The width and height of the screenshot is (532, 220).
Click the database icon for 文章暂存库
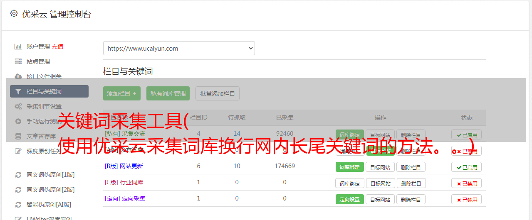18,136
